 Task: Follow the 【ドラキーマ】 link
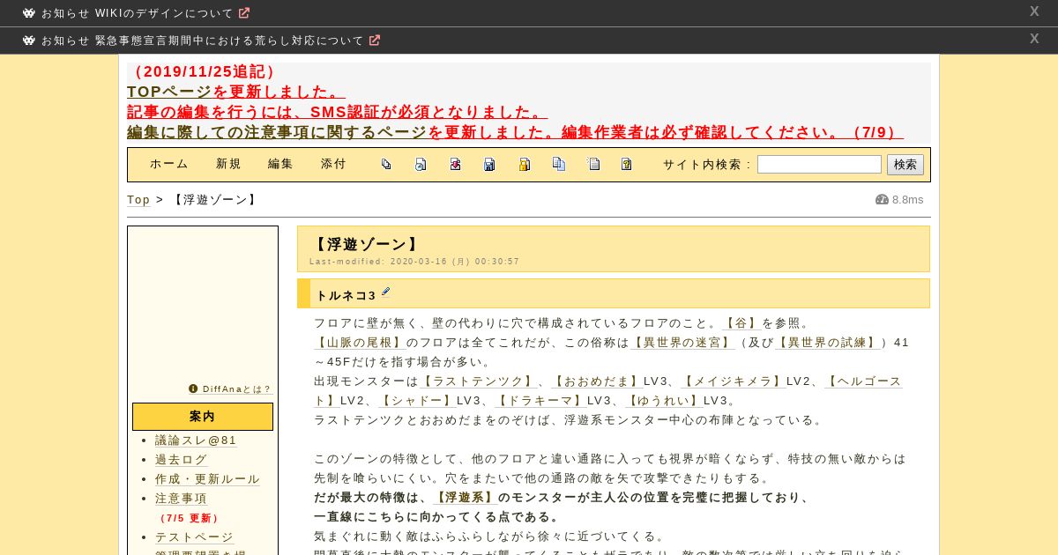click(x=540, y=401)
